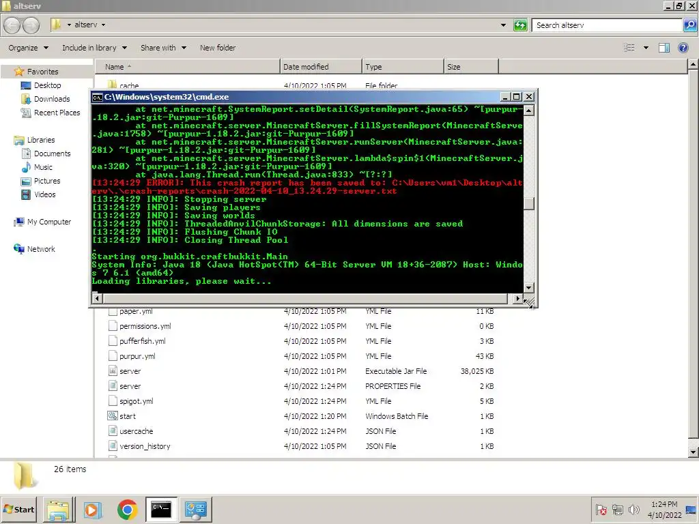Select the cache folder row

[x=301, y=85]
